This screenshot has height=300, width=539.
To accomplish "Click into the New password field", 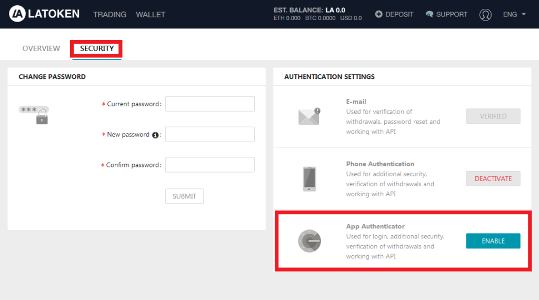I will click(x=209, y=135).
